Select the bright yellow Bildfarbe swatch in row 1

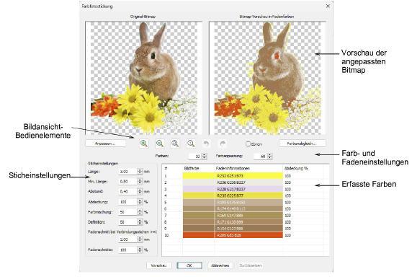[199, 176]
